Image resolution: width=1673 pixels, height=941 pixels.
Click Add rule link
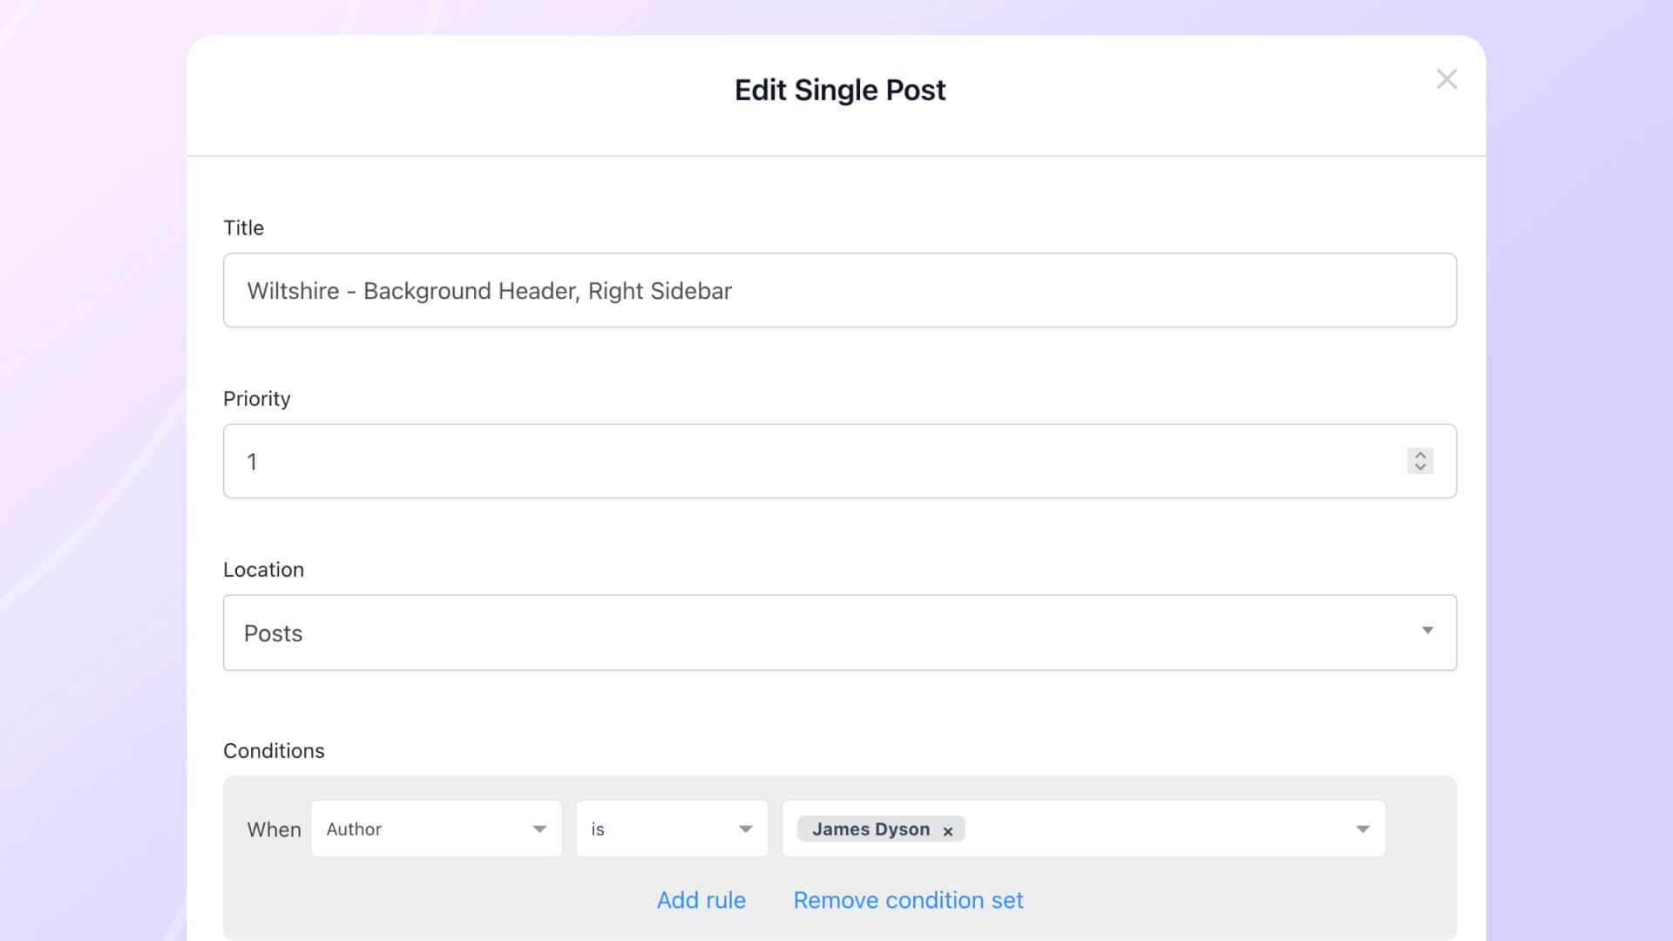[x=701, y=900]
